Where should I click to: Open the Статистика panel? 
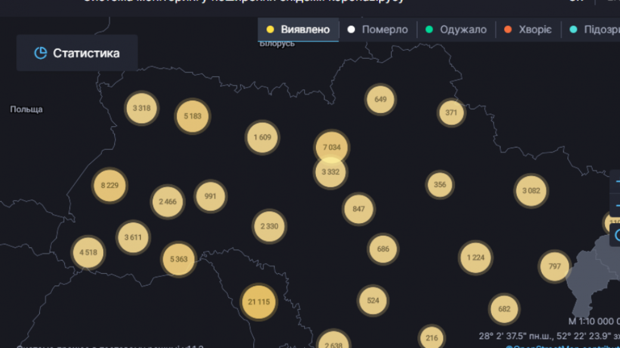[x=77, y=53]
